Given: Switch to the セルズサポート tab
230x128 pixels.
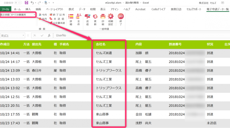Looking at the screenshot, I should pos(194,9).
